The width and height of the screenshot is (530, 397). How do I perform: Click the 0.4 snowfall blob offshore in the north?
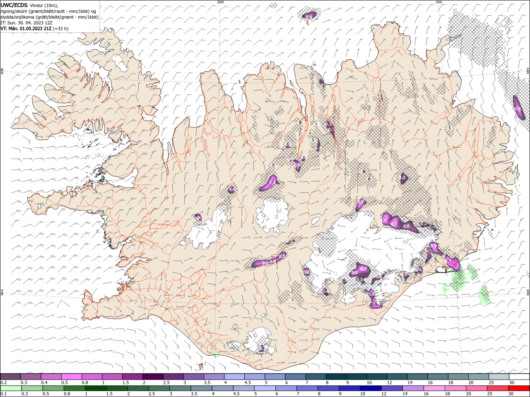[308, 16]
